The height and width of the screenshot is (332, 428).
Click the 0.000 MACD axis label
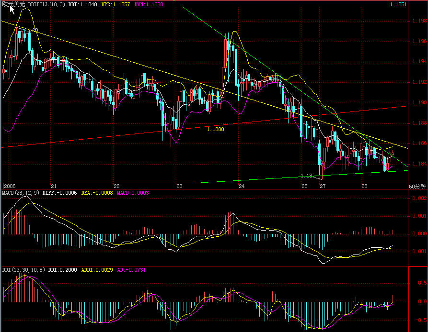(x=419, y=233)
